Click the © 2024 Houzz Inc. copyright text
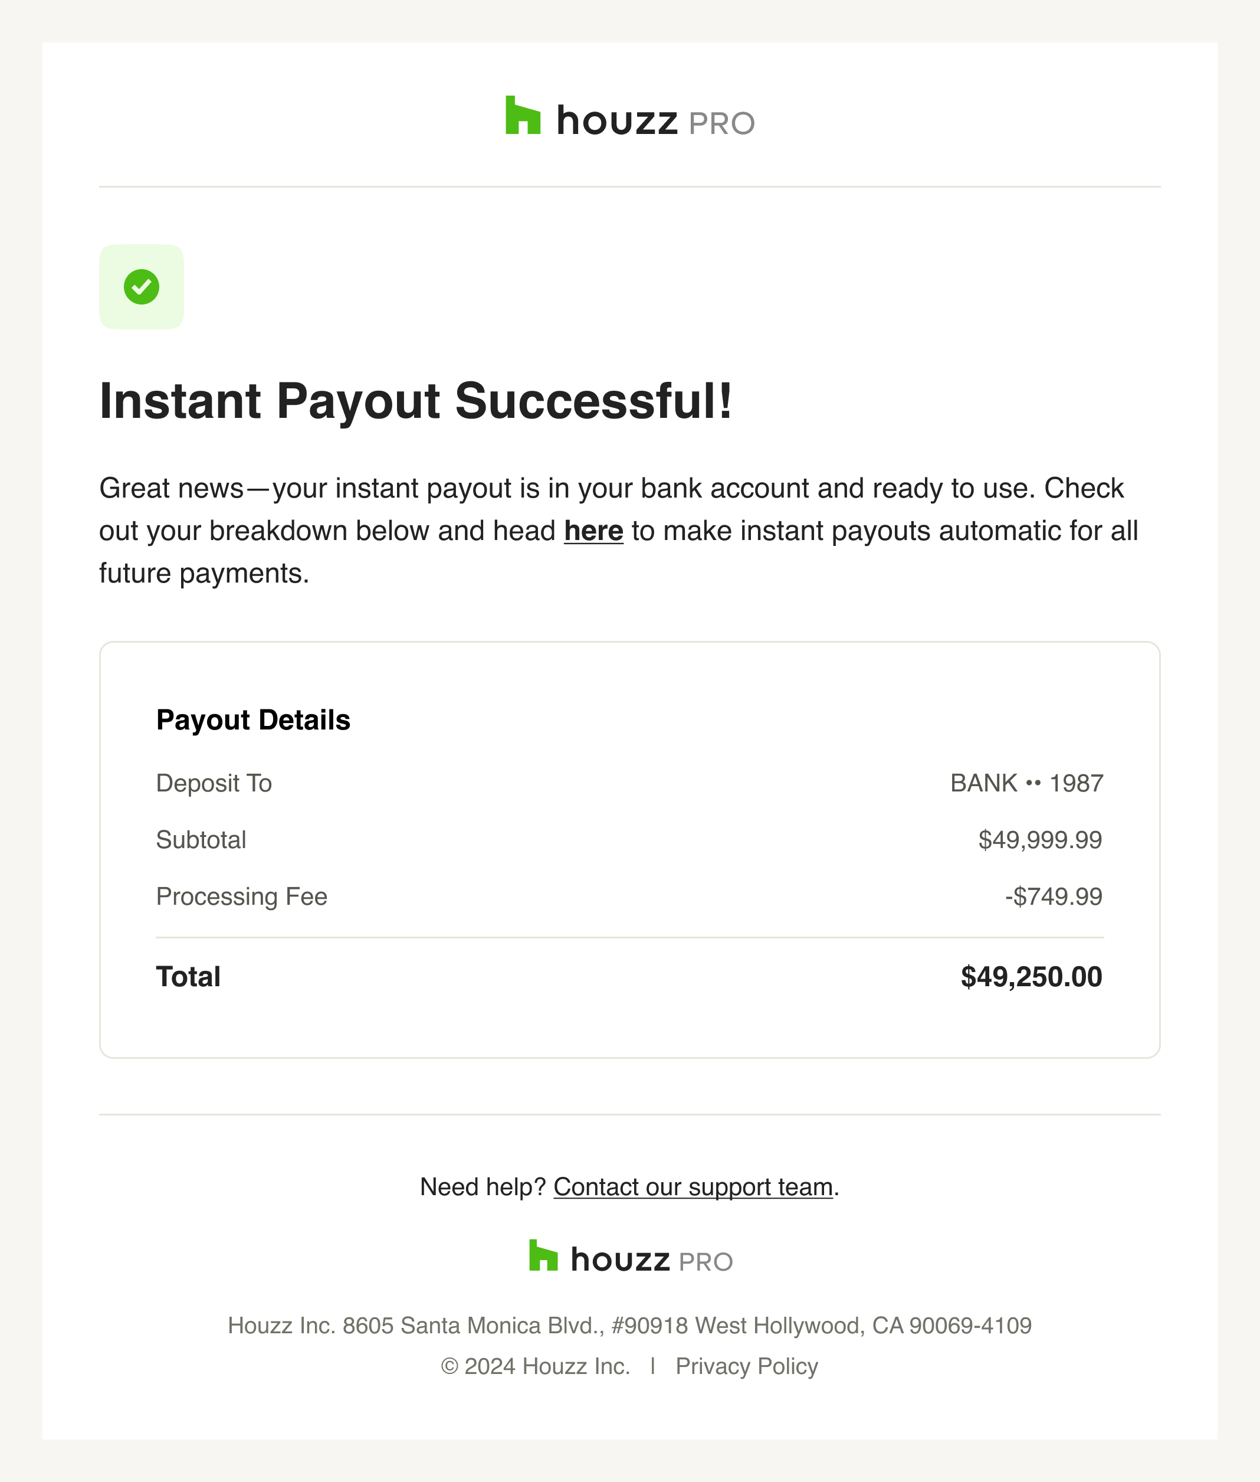The image size is (1260, 1482). [x=535, y=1366]
